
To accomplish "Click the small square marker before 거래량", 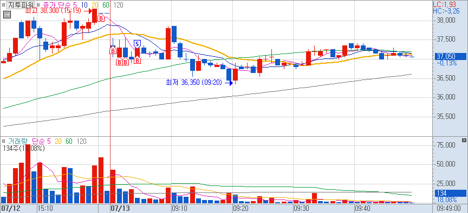I will [x=4, y=141].
